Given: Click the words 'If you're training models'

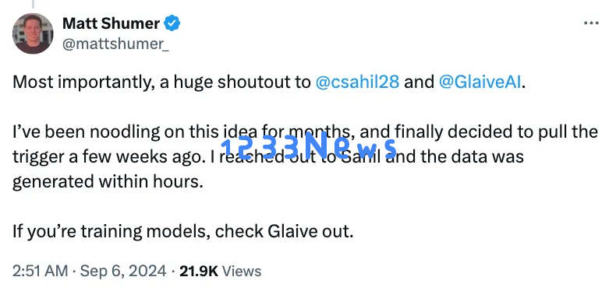Looking at the screenshot, I should point(112,232).
